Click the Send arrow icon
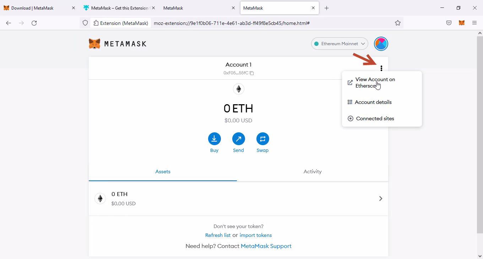Image resolution: width=483 pixels, height=259 pixels. 238,139
